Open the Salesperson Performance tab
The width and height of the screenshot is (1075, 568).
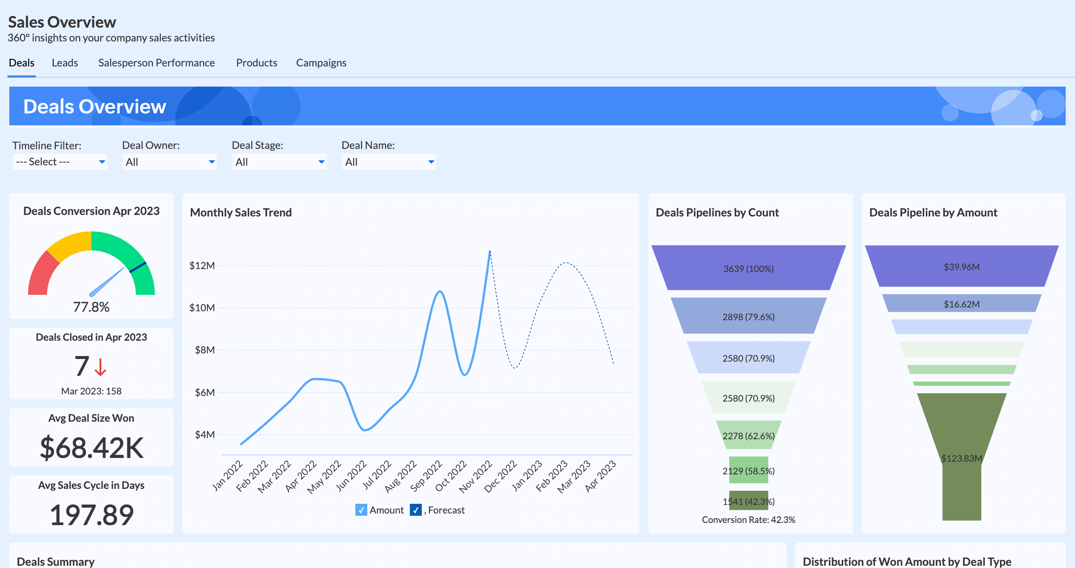[156, 63]
